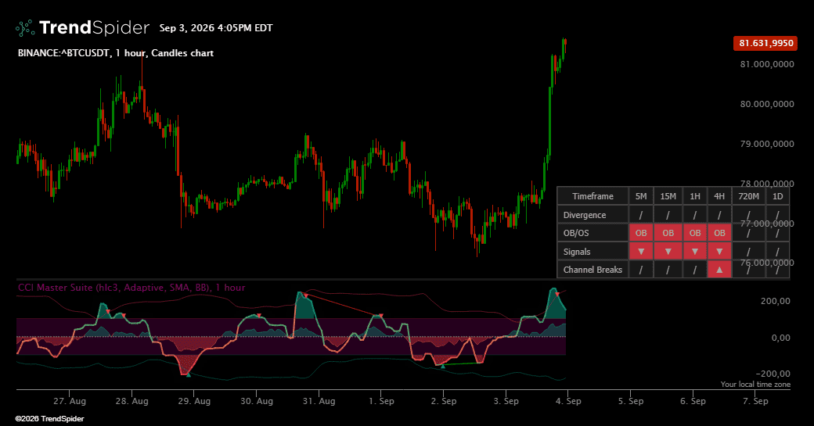Select the 5M timeframe column header
This screenshot has height=426, width=814.
(x=641, y=196)
